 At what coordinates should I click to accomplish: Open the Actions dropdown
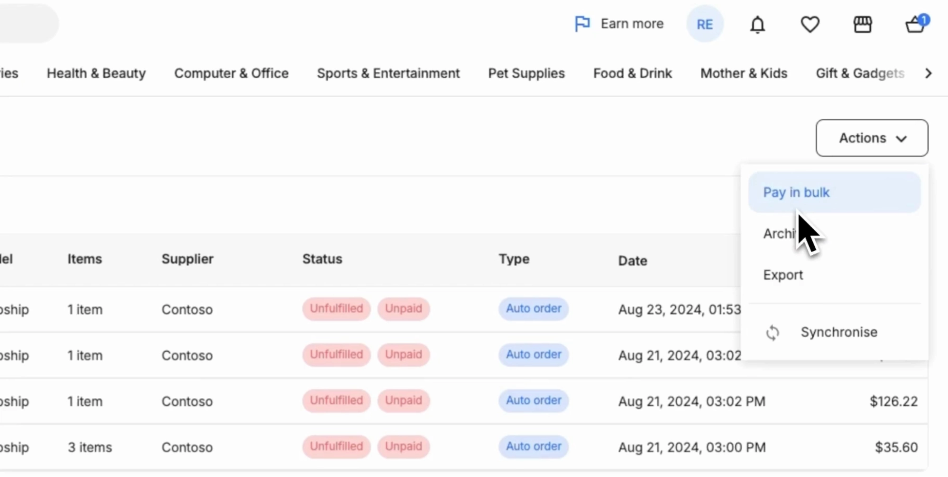872,138
